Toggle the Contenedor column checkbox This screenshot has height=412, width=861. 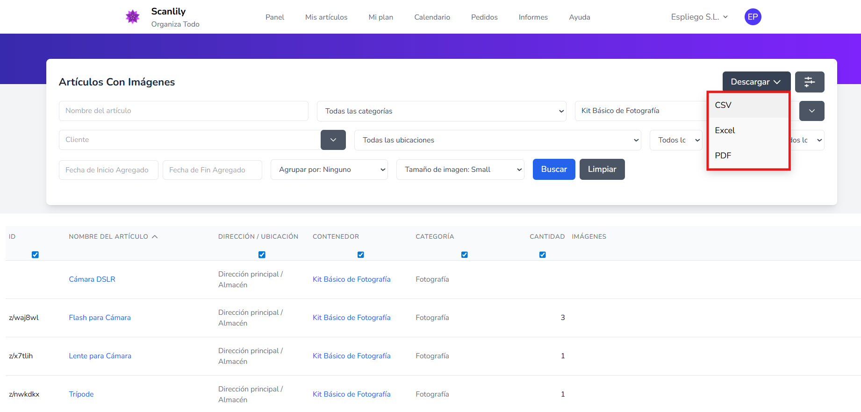coord(360,255)
